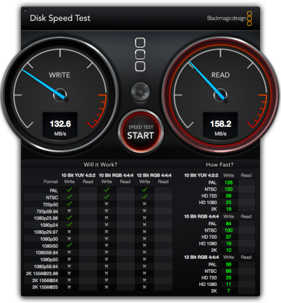This screenshot has width=281, height=303.
Task: Close the Disk Speed Test window
Action: (25, 11)
